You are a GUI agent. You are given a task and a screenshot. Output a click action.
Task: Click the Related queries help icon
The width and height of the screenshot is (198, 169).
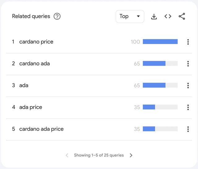(x=57, y=16)
